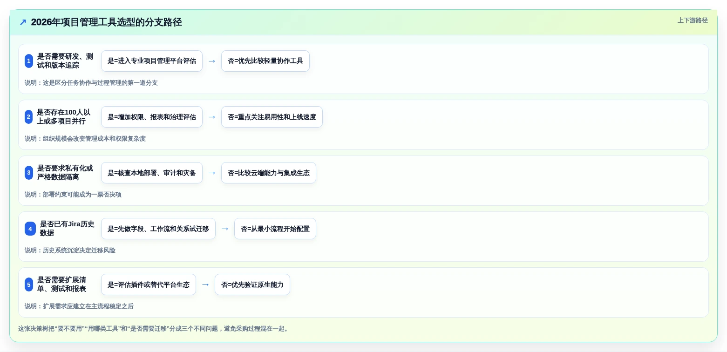Image resolution: width=727 pixels, height=352 pixels.
Task: Select 否=比较云端能力与集成生态
Action: [x=269, y=173]
